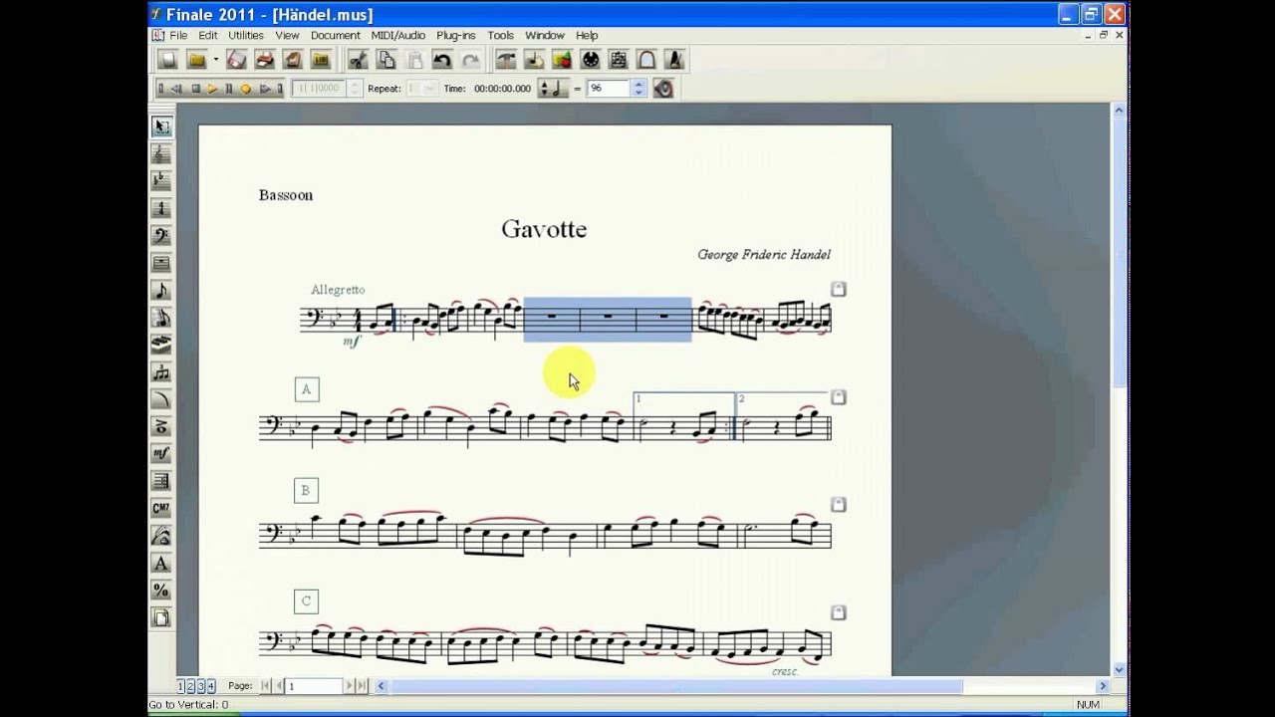Select the Page Layout tool

161,617
